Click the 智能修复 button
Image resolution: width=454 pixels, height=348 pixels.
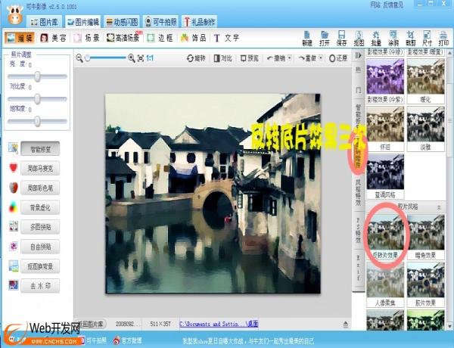[x=40, y=149]
